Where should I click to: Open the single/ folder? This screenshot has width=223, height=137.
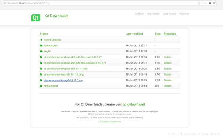click(x=47, y=51)
